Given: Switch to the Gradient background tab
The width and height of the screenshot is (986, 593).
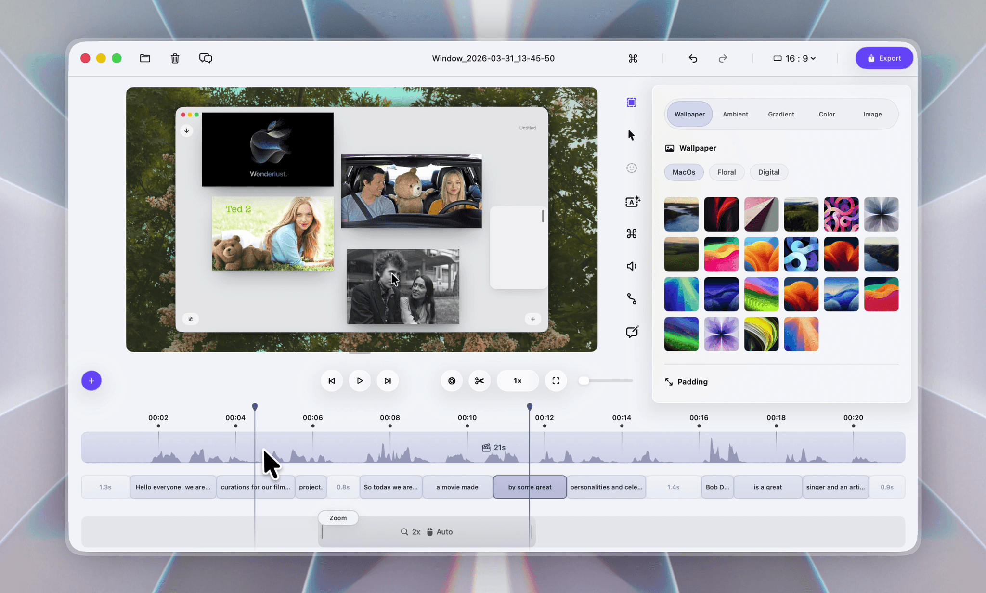Looking at the screenshot, I should point(780,114).
